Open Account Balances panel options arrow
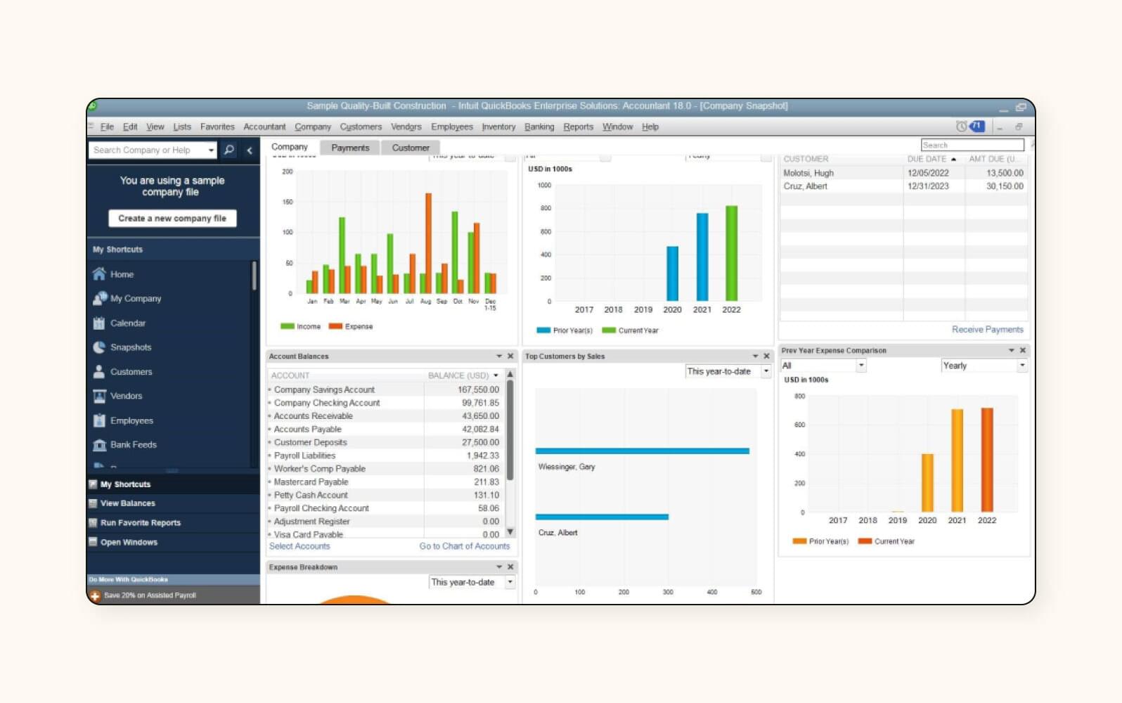The image size is (1122, 703). [x=499, y=356]
